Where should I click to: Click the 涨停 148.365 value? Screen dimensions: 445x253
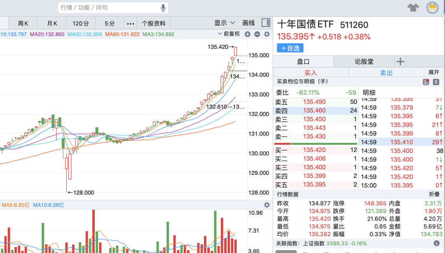[375, 203]
